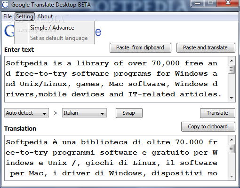Screen dimensions: 240x188
Task: Select Set as default language entry
Action: point(54,38)
